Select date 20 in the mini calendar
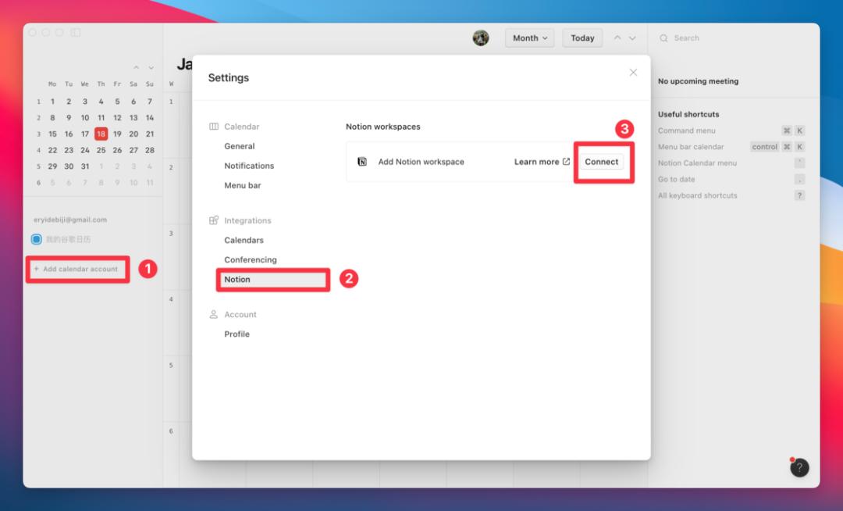This screenshot has height=511, width=843. [133, 134]
